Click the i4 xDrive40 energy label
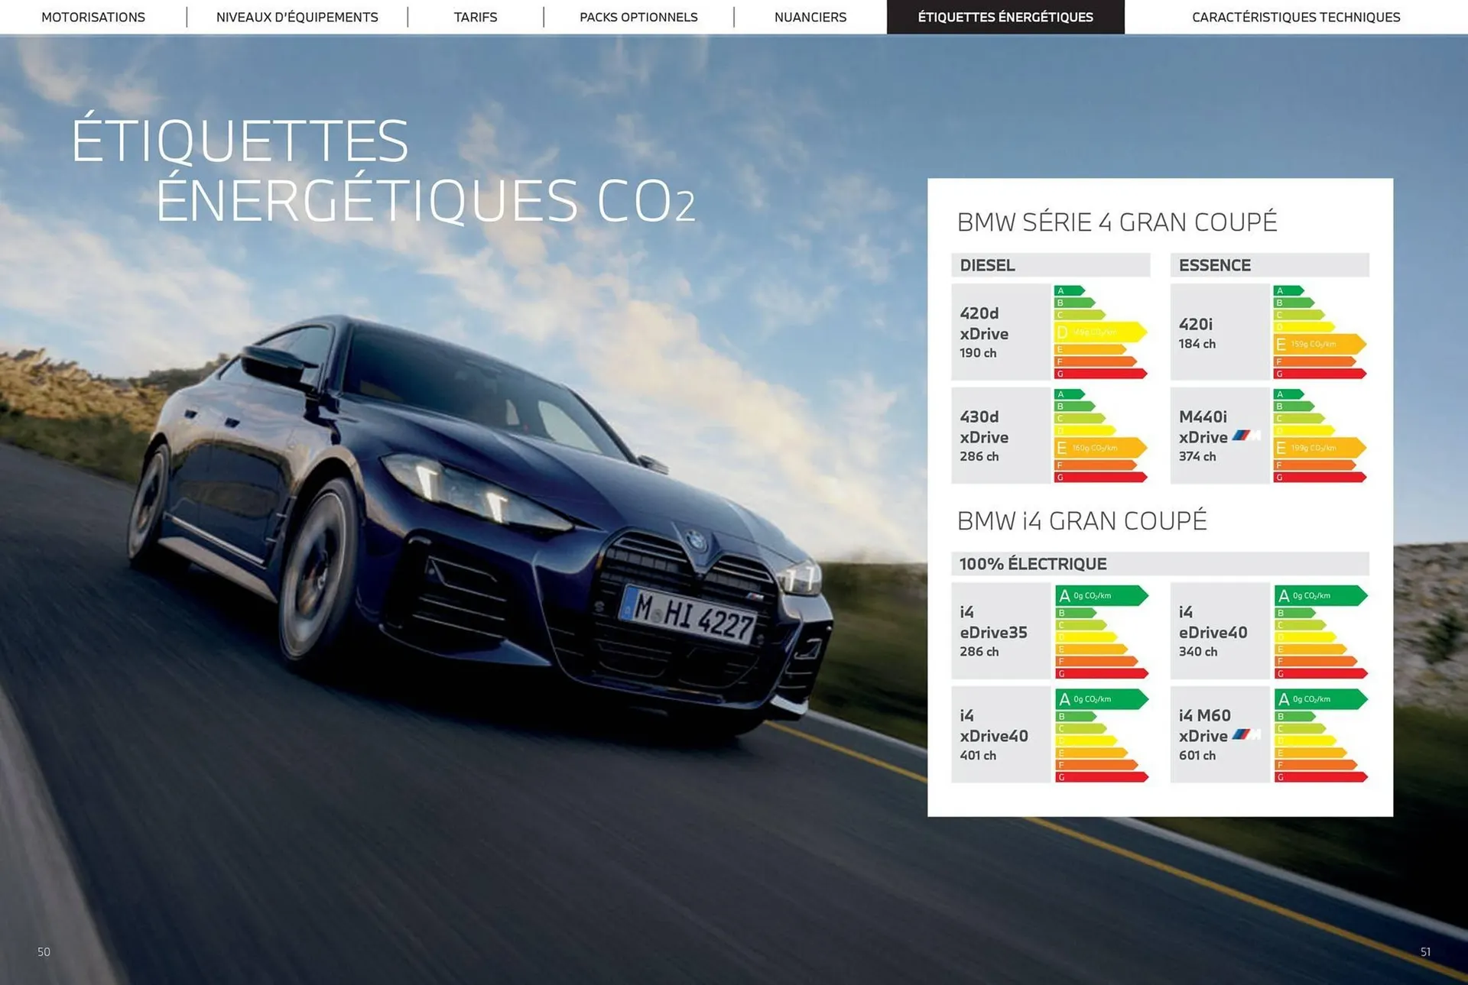 point(1101,734)
